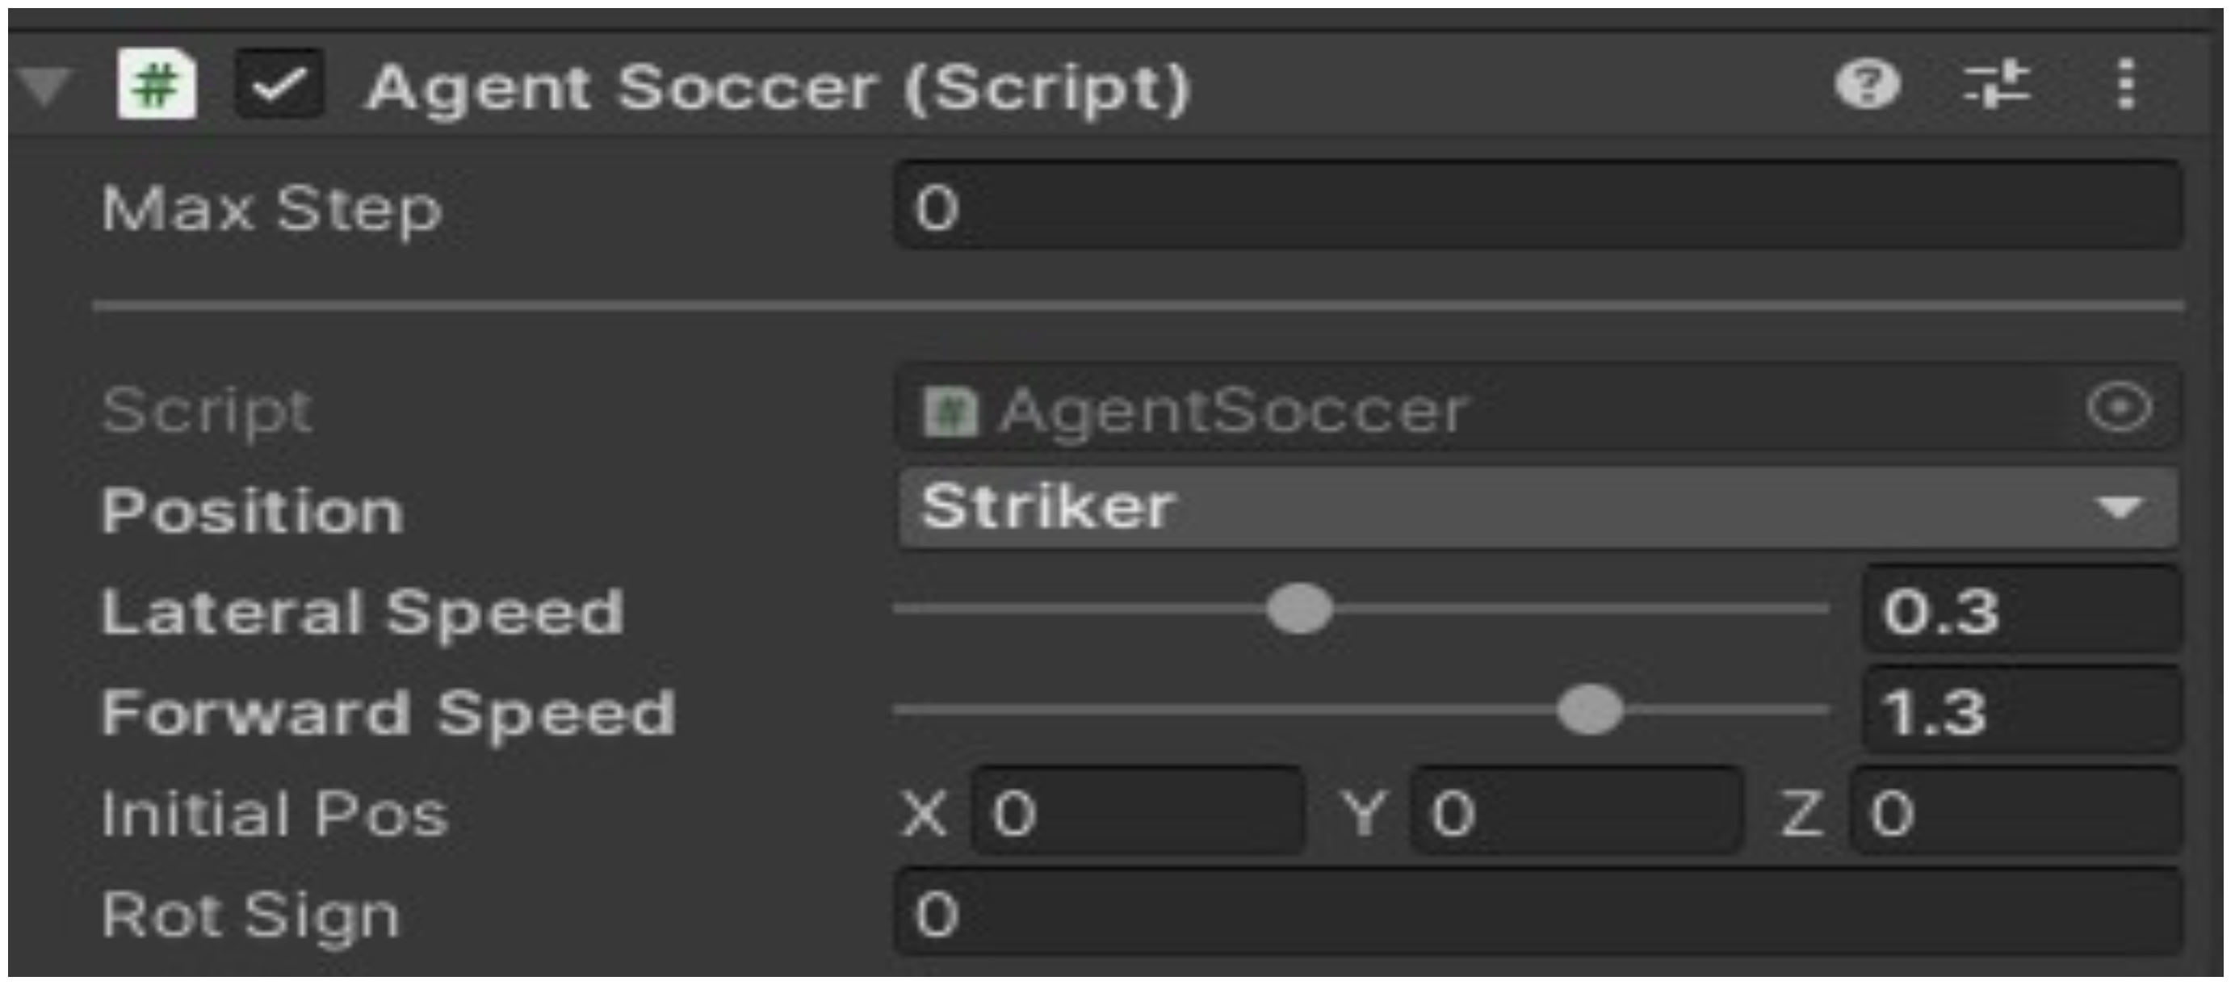Click the Position dropdown arrow
The image size is (2235, 985).
(x=2120, y=509)
